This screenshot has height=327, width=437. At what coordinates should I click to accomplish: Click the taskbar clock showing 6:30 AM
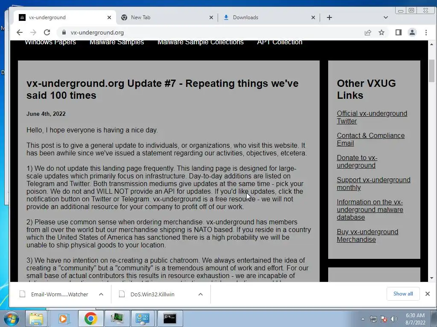tap(415, 319)
